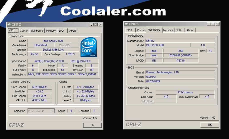This screenshot has width=229, height=139.
Task: Open Mainboard tab in left window
Action: click(x=37, y=31)
